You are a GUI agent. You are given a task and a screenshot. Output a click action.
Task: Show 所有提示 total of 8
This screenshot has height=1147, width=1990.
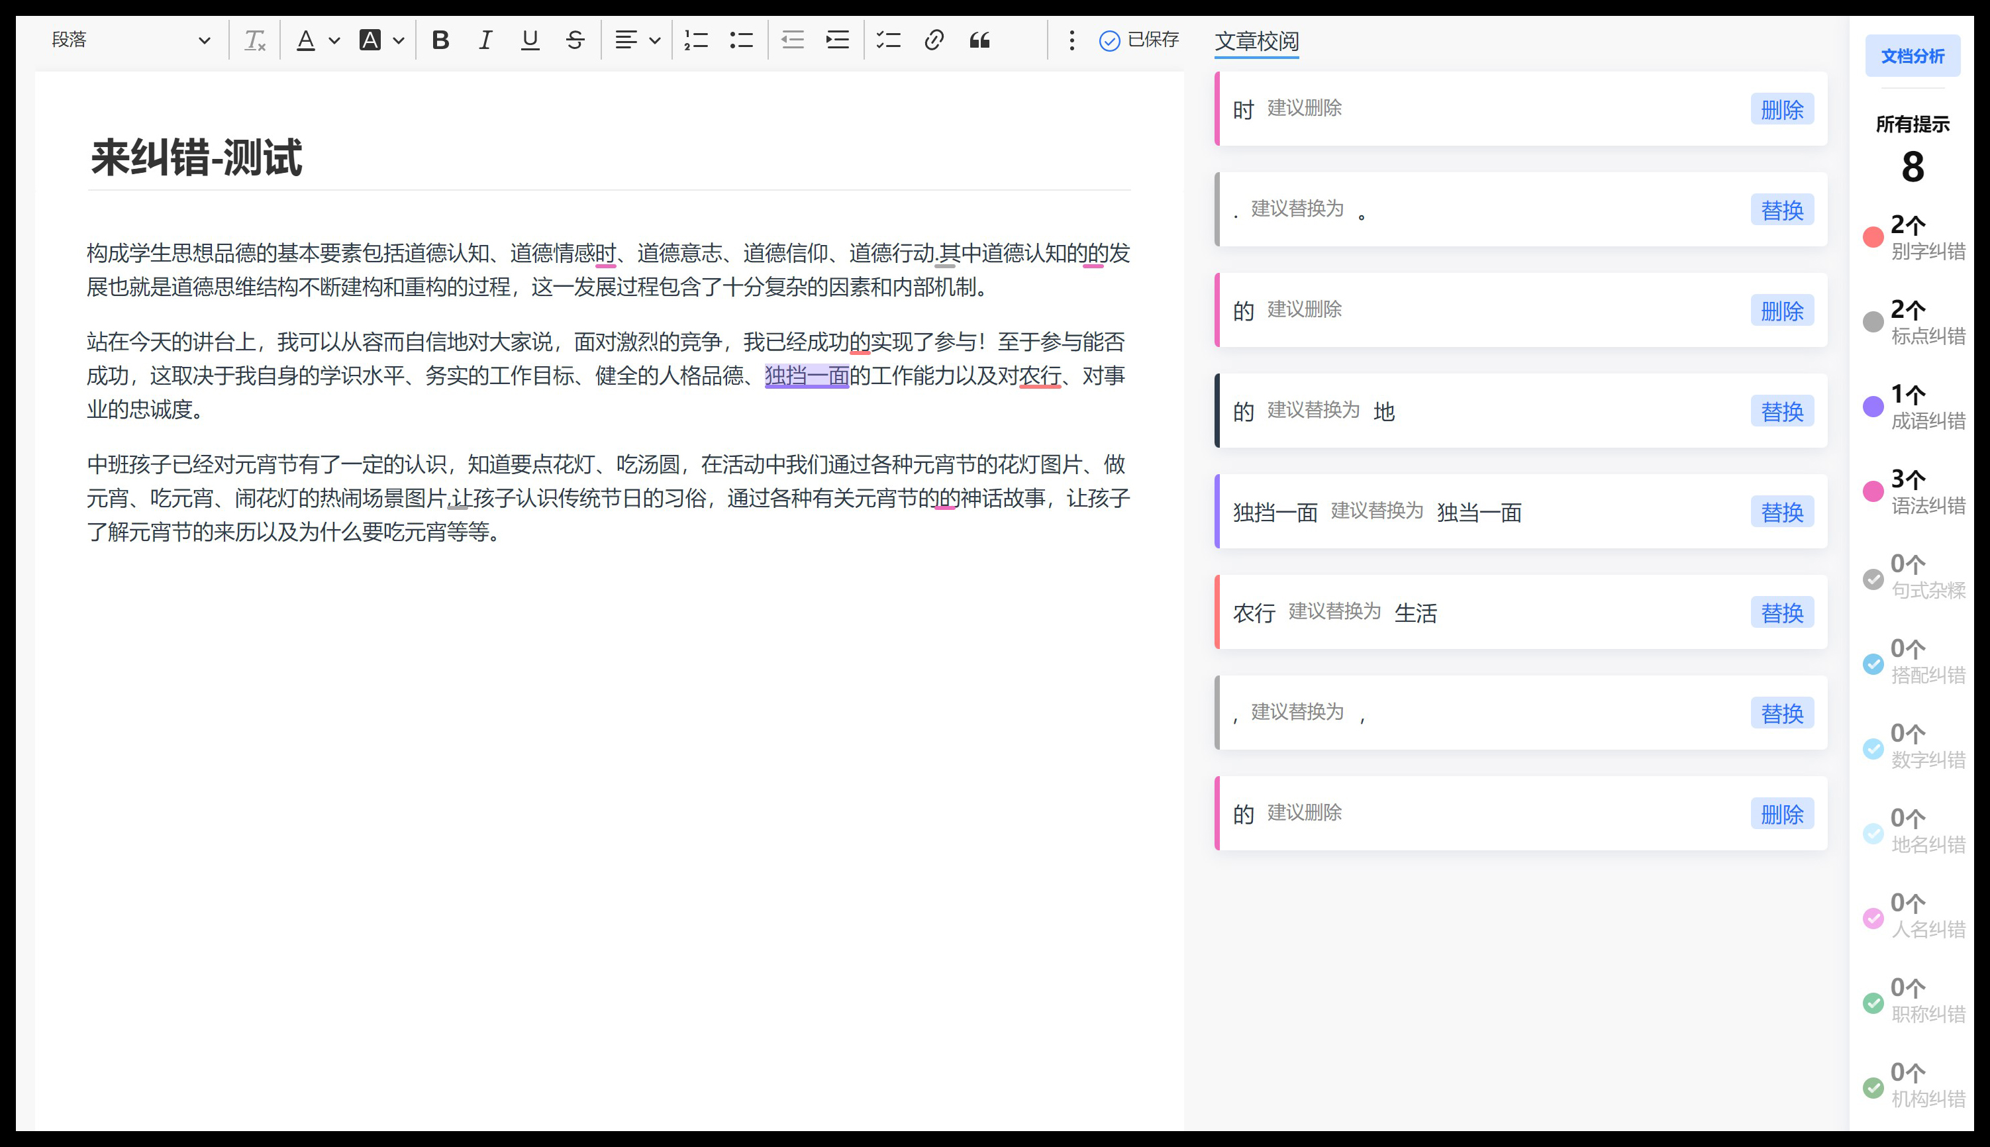1913,150
